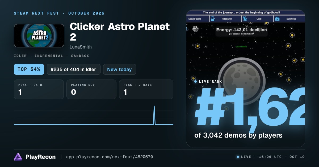This screenshot has width=319, height=167.
Task: Open the Cats tab
Action: tap(258, 19)
